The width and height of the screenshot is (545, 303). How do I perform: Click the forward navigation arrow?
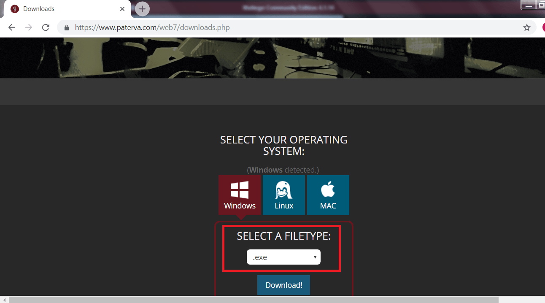point(29,27)
